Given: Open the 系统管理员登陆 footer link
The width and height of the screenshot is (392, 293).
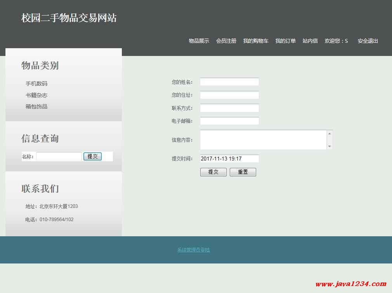Looking at the screenshot, I should tap(193, 250).
